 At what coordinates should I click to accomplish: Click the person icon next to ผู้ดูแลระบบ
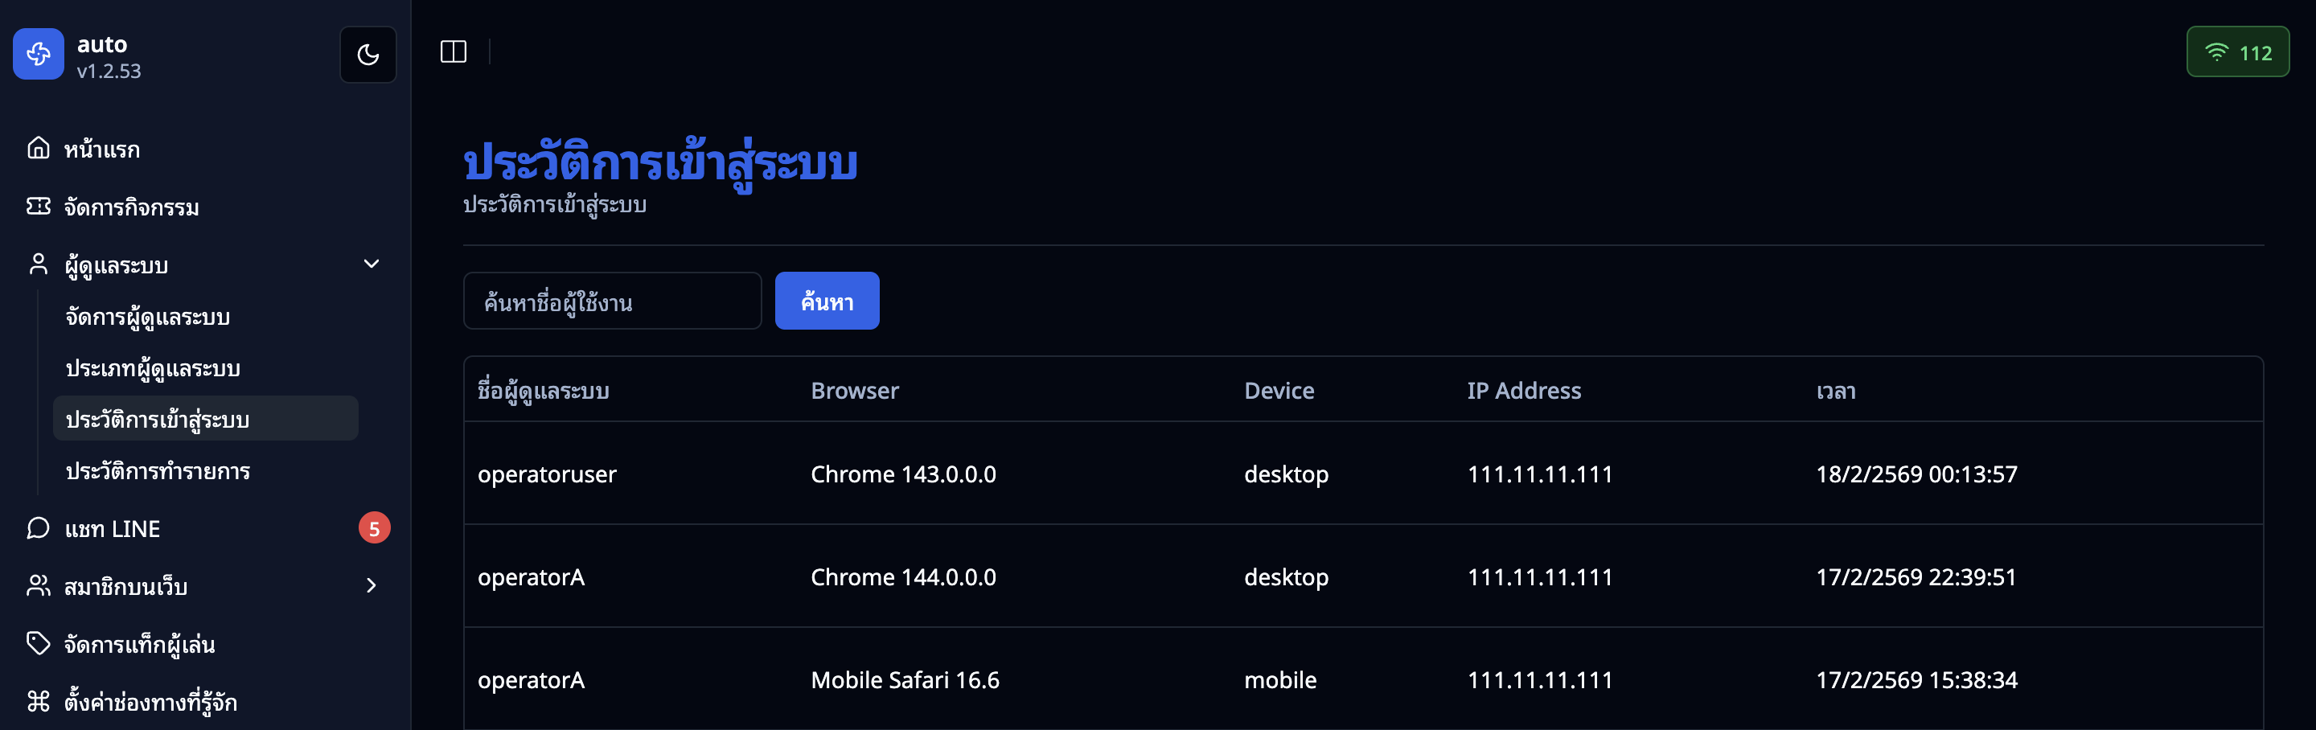[x=37, y=264]
